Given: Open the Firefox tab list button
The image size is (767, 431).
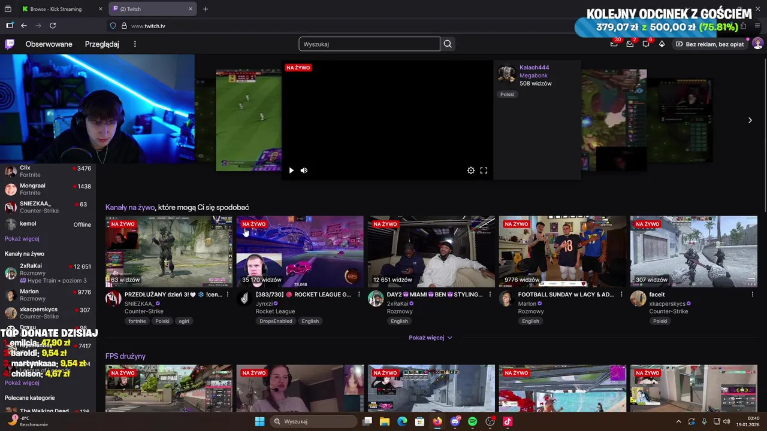Looking at the screenshot, I should click(x=8, y=9).
